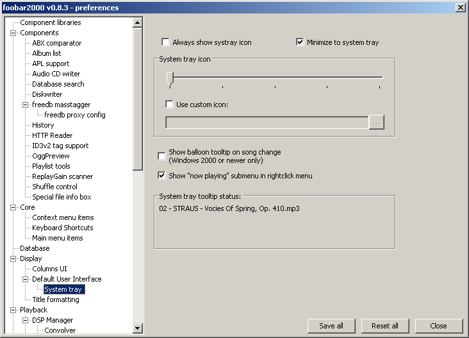Open APL support page
469x338 pixels.
coord(51,63)
